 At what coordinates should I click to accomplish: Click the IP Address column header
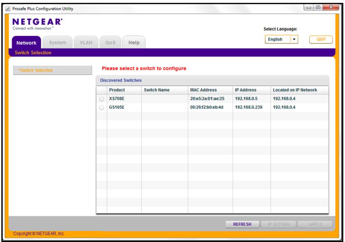pos(252,90)
